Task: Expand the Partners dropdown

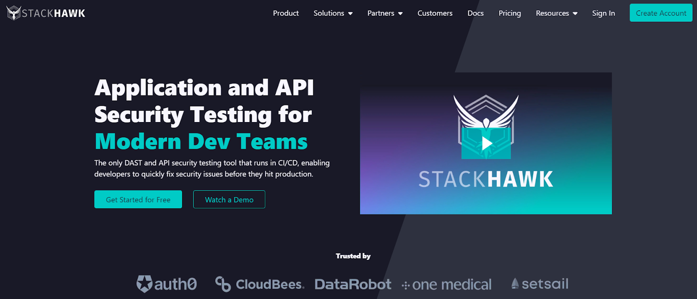Action: [x=385, y=13]
